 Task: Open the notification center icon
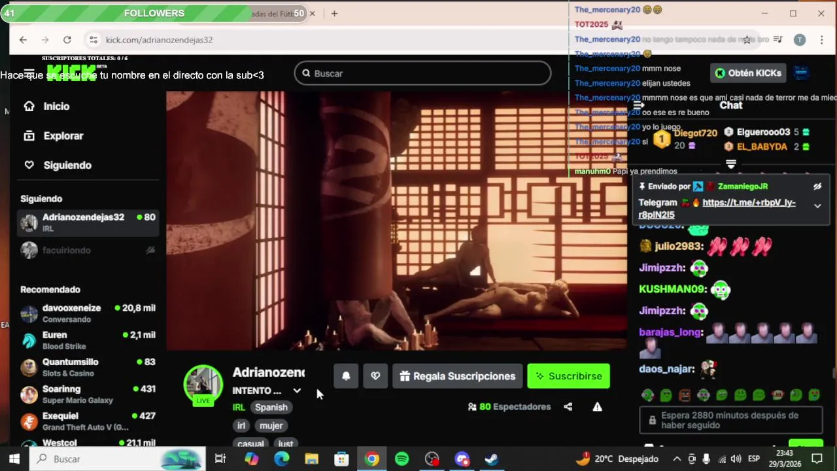point(816,459)
